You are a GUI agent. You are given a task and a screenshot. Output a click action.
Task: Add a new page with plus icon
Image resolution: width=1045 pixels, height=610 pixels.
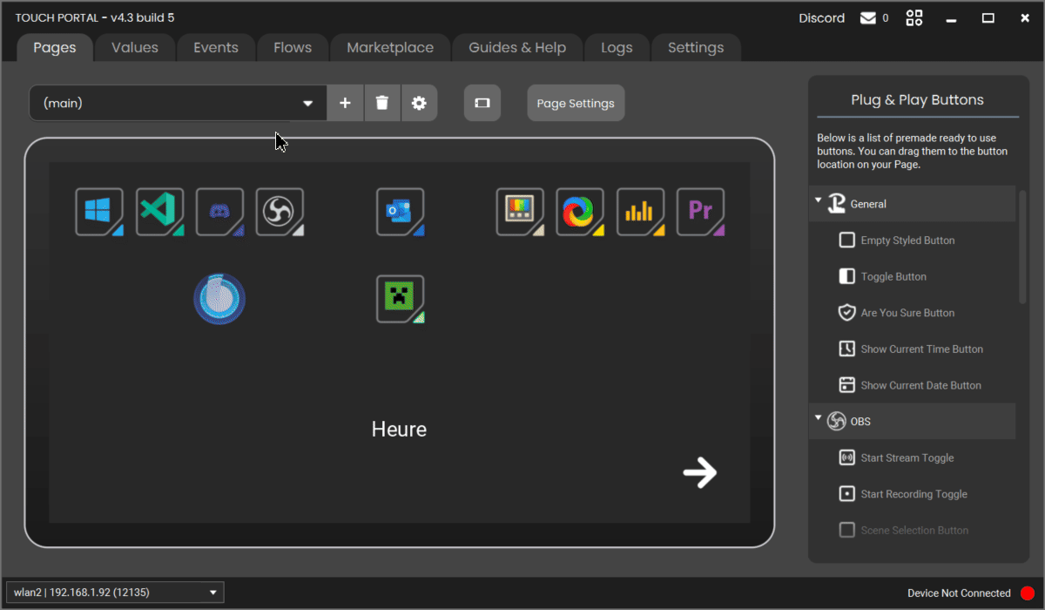[x=345, y=103]
